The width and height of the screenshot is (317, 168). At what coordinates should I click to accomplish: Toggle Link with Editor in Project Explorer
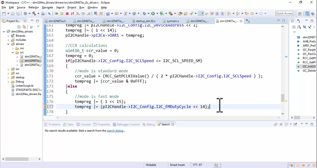[24, 27]
